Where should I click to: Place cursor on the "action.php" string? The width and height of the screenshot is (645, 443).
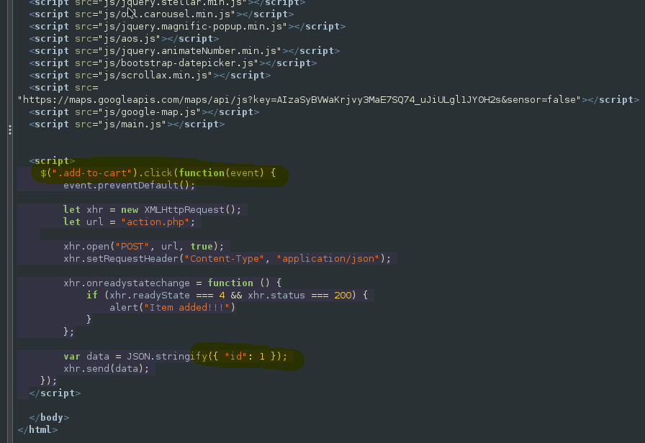pos(155,222)
